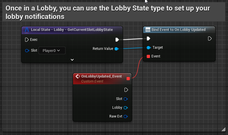Click the exec output pin on Bind Event node
The image size is (228, 135).
210,38
